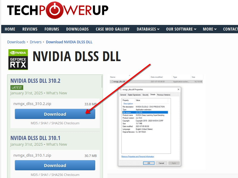Expand the DATABASES dropdown menu
This screenshot has width=238, height=178.
tap(148, 29)
